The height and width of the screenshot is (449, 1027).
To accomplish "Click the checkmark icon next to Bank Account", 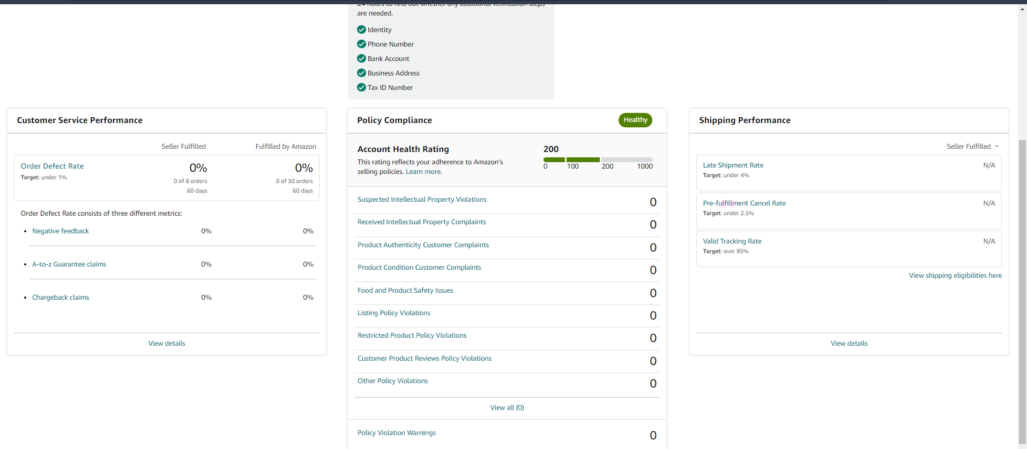I will coord(361,58).
